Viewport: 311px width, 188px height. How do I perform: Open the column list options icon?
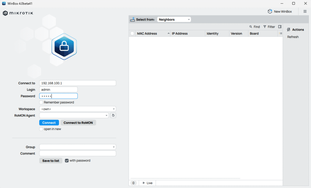[280, 33]
